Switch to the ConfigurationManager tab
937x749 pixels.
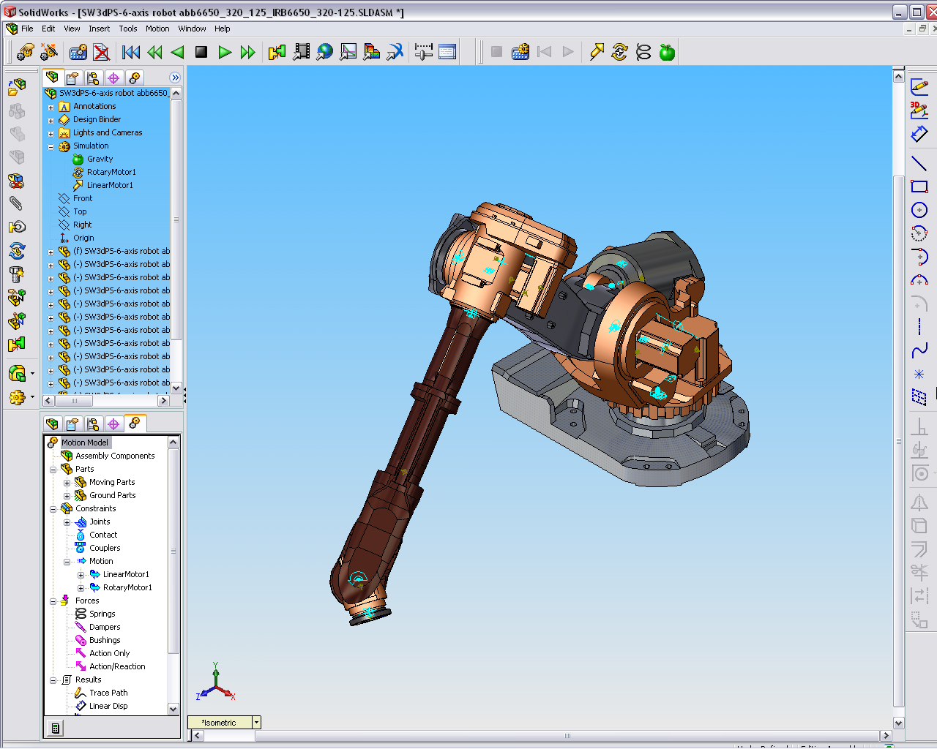tap(94, 78)
